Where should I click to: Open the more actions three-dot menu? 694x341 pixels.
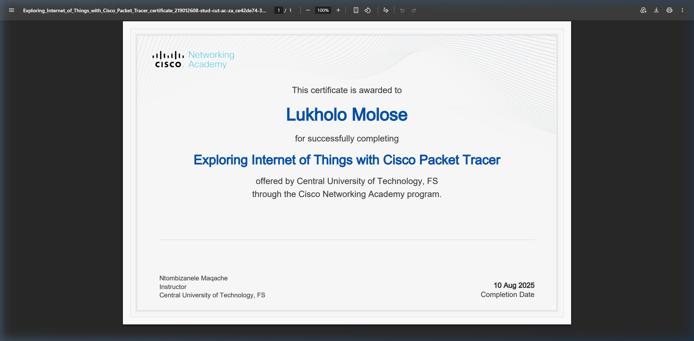click(682, 10)
